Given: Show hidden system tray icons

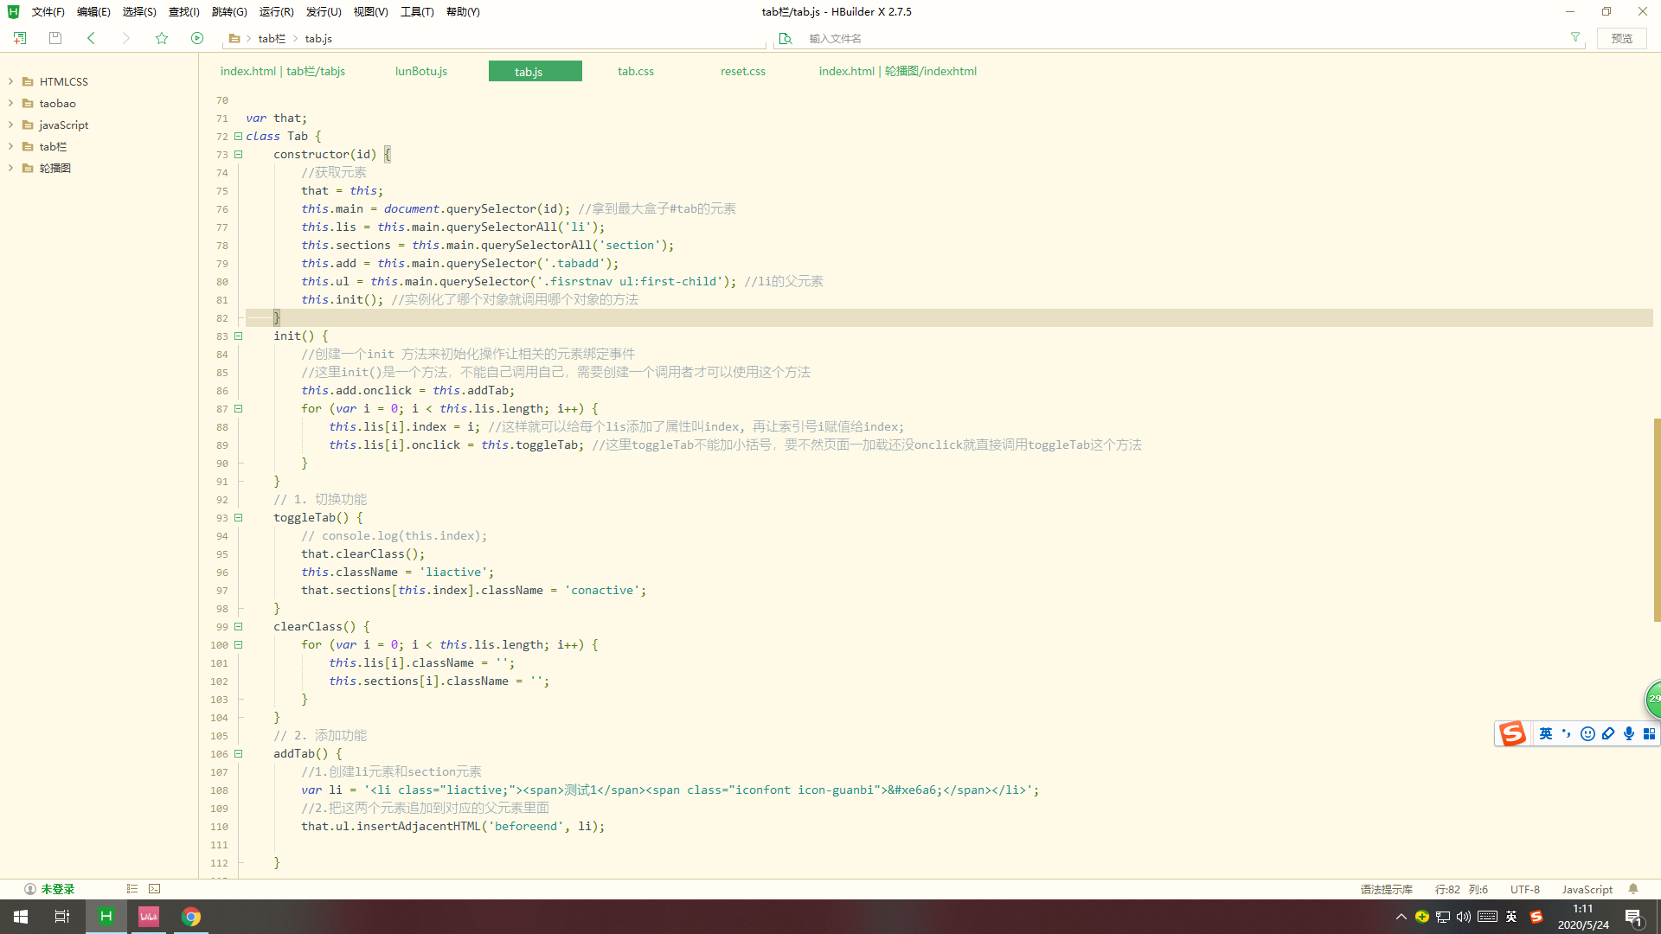Looking at the screenshot, I should (1401, 917).
